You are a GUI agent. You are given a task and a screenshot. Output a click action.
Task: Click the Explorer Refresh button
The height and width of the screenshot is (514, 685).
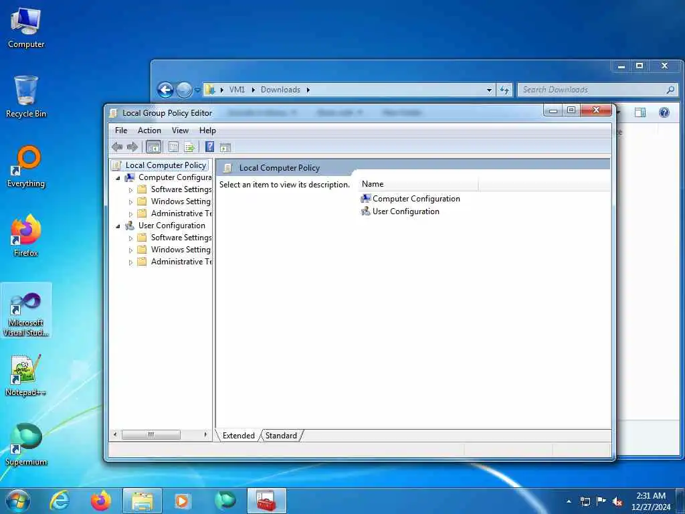[504, 90]
